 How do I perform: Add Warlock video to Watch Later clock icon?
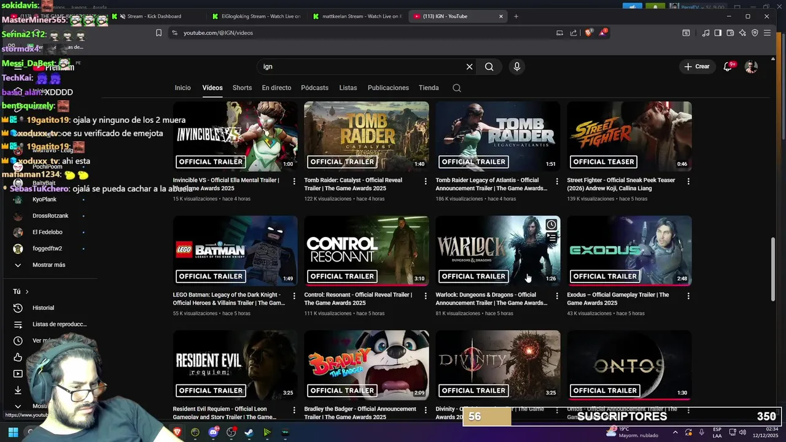pos(551,225)
